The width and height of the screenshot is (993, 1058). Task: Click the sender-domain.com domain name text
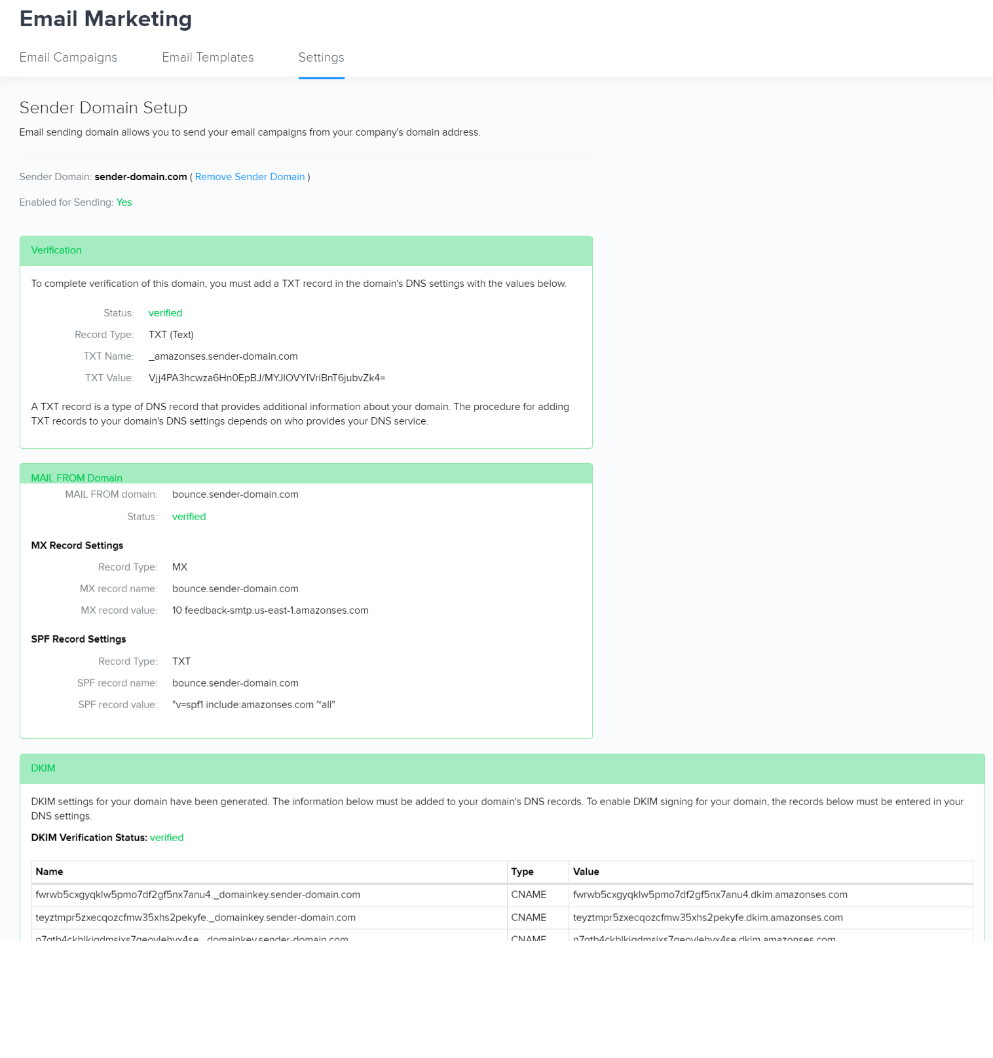pyautogui.click(x=141, y=177)
